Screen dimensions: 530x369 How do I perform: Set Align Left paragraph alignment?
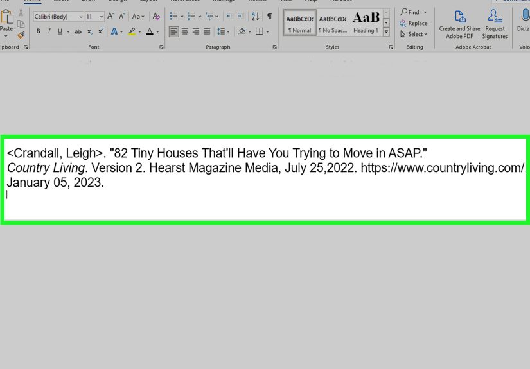(x=173, y=31)
